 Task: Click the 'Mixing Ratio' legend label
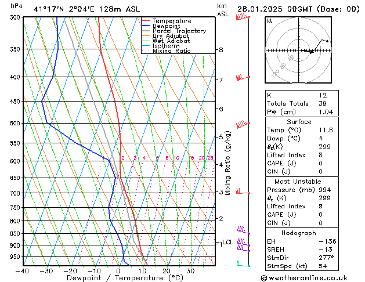click(172, 50)
